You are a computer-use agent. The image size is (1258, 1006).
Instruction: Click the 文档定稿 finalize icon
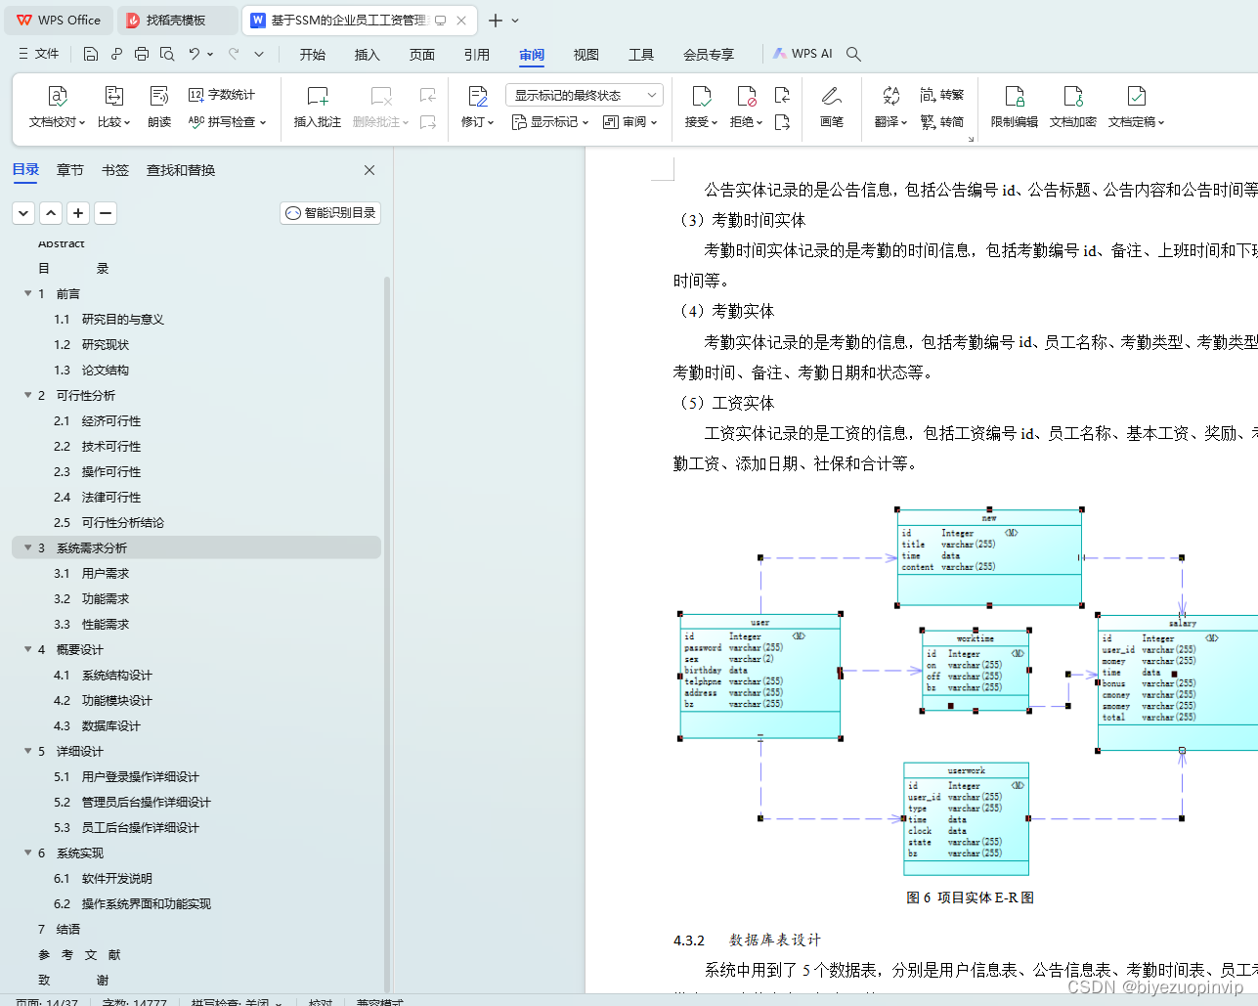click(1136, 96)
